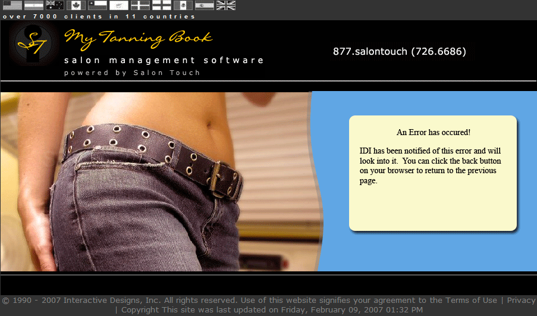
Task: Open the Copyright link in footer
Action: 140,310
